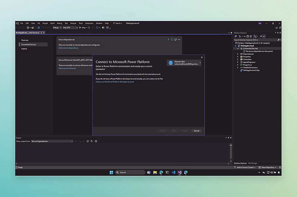The height and width of the screenshot is (197, 297).
Task: Switch to the Git Changes tab
Action: [x=253, y=163]
